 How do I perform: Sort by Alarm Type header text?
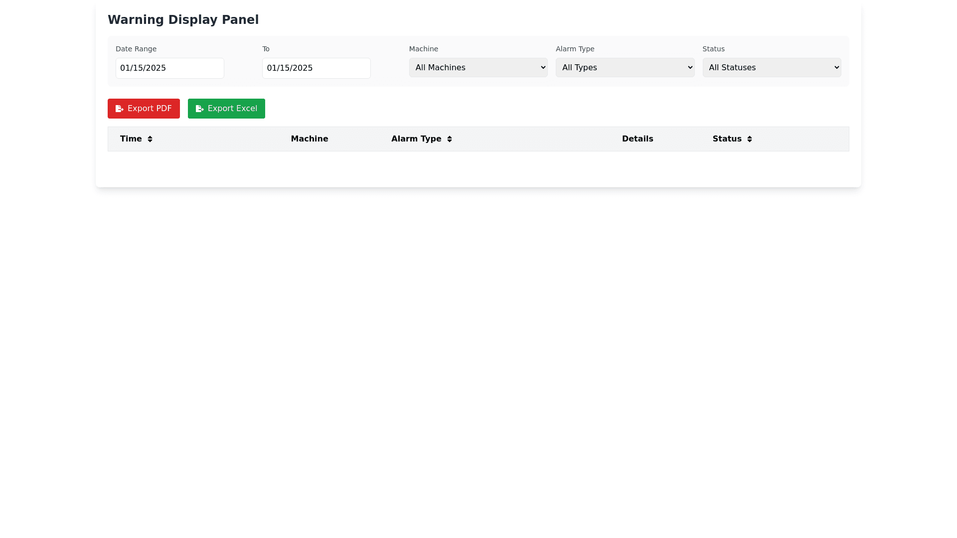coord(416,139)
